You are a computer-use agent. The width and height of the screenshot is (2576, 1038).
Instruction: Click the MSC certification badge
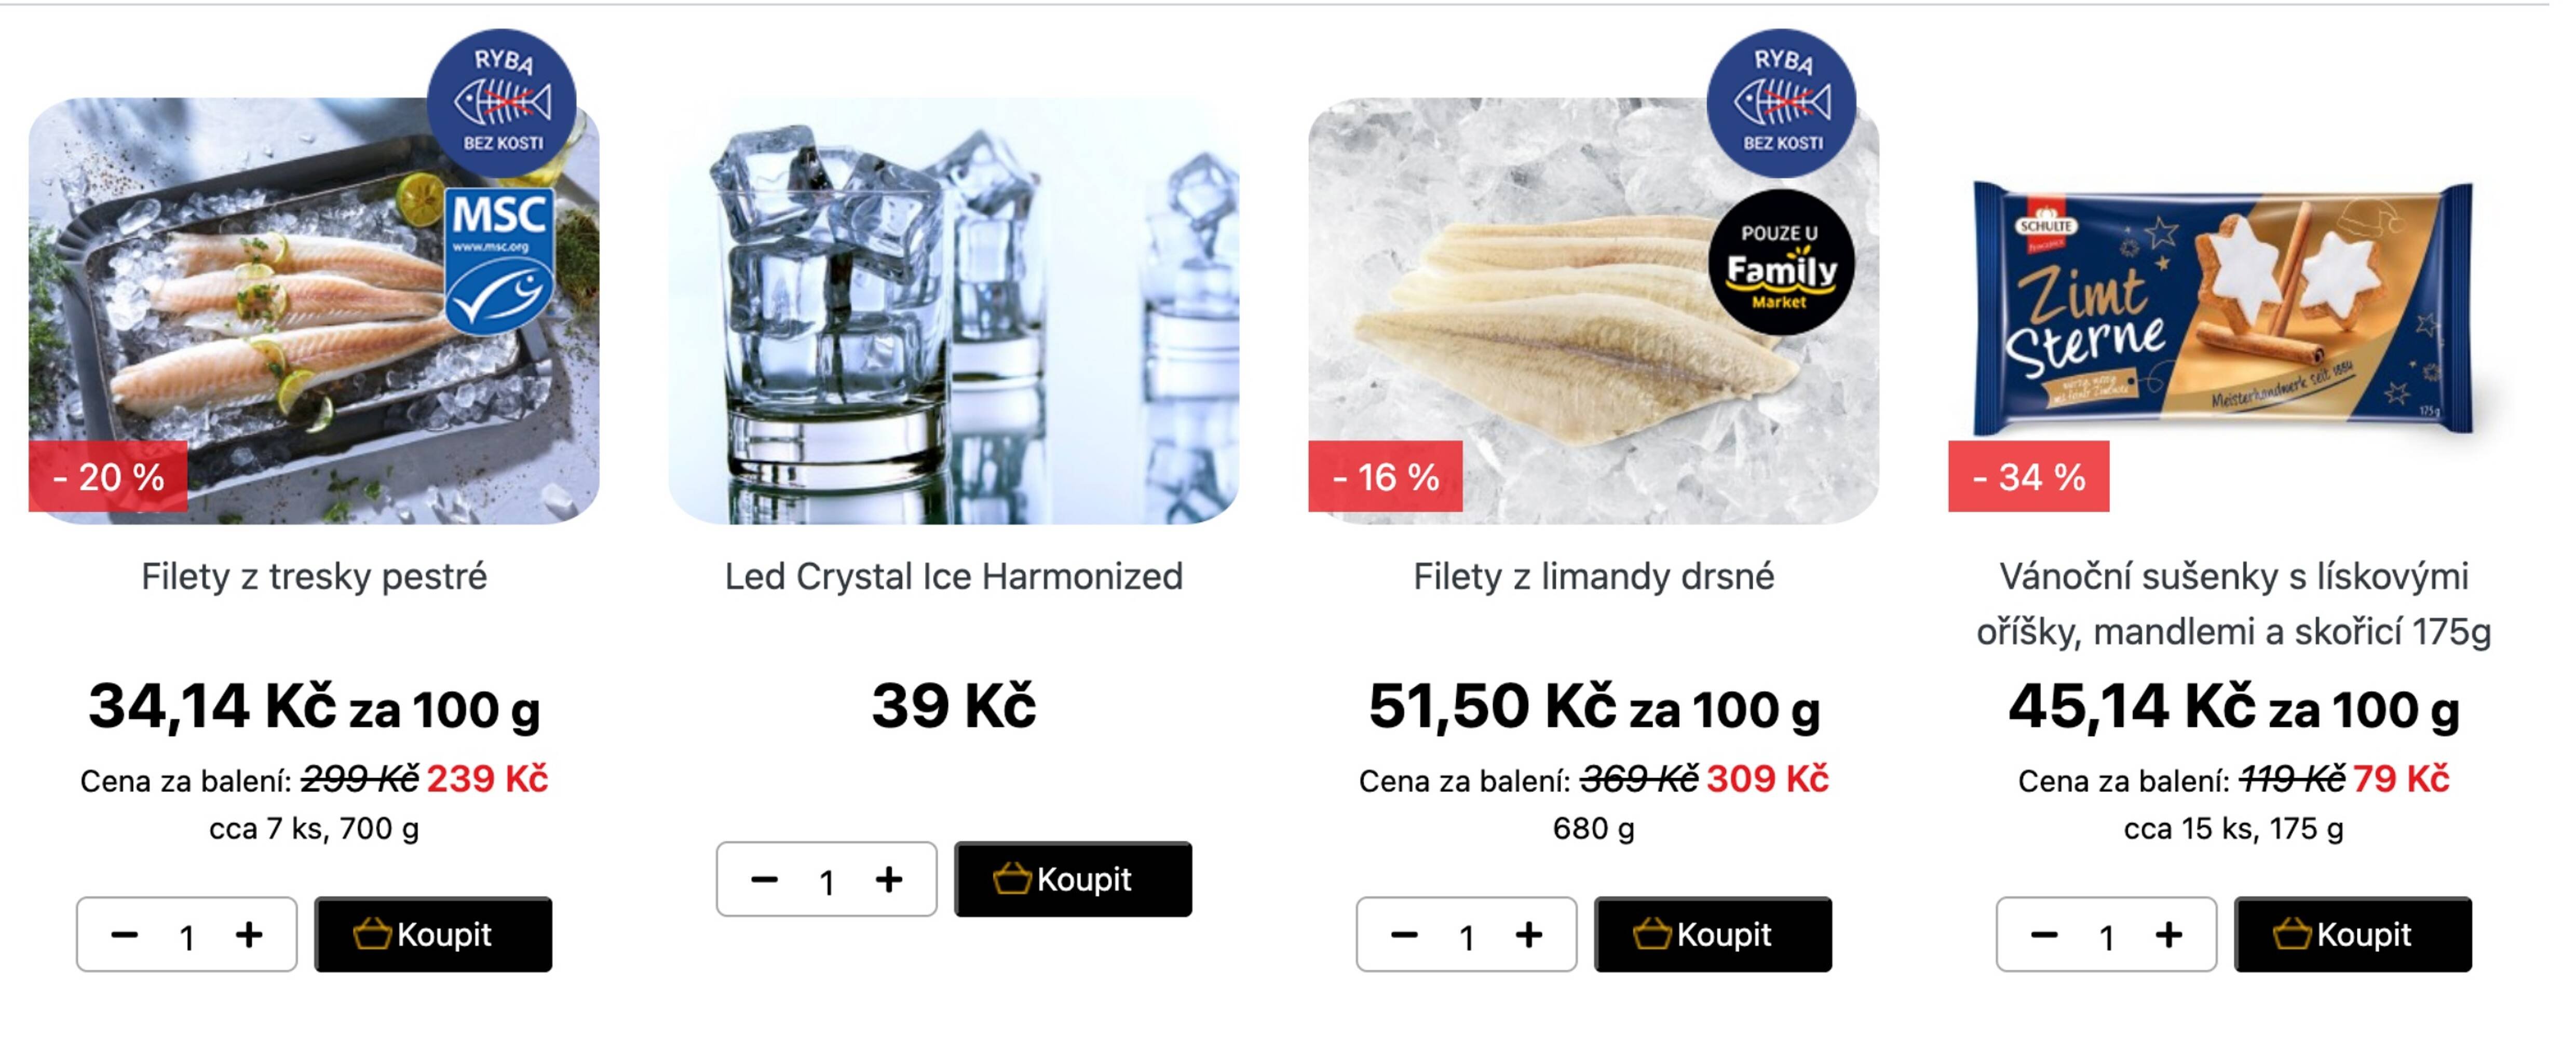pyautogui.click(x=499, y=260)
